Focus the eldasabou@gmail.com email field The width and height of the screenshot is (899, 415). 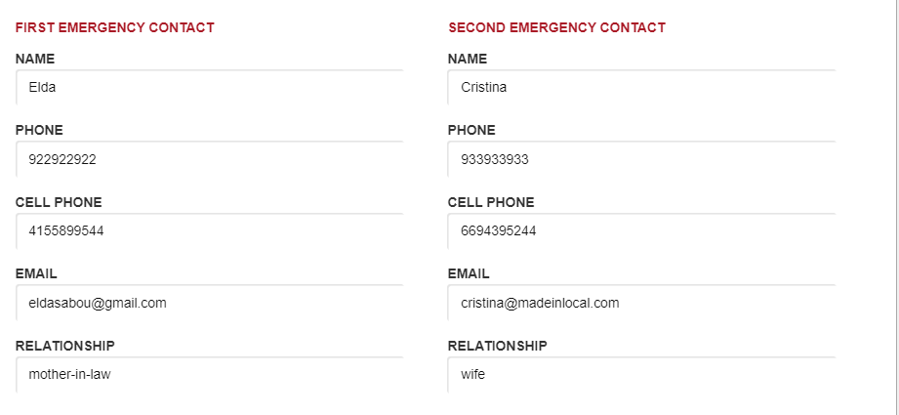pyautogui.click(x=209, y=303)
